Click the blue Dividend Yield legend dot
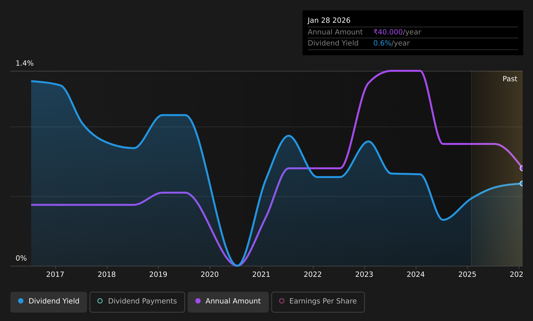The image size is (533, 321). pos(21,301)
